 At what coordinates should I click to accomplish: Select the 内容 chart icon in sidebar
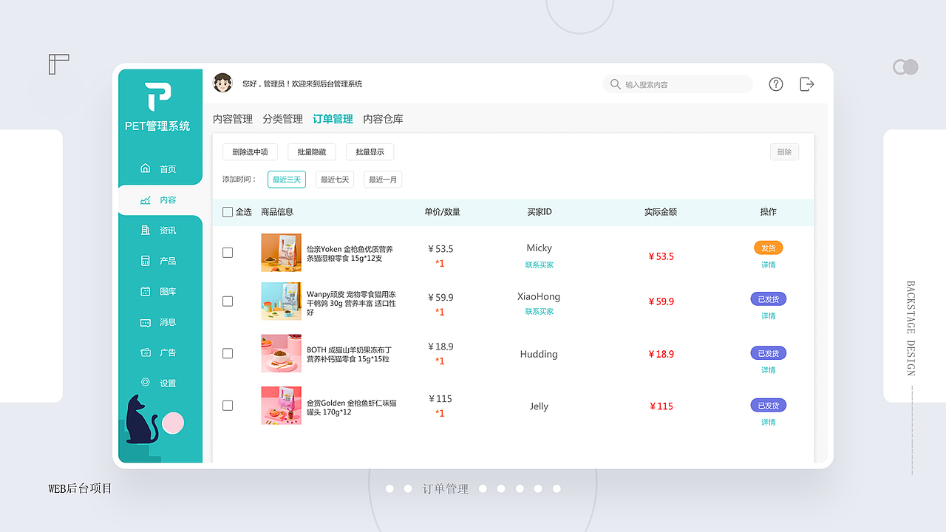pos(146,199)
